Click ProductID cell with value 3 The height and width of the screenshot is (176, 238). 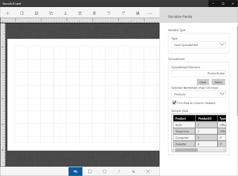pos(206,137)
